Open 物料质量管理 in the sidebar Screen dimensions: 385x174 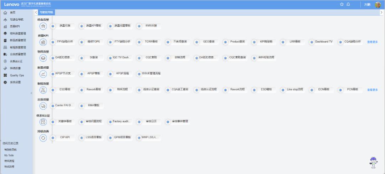click(18, 34)
